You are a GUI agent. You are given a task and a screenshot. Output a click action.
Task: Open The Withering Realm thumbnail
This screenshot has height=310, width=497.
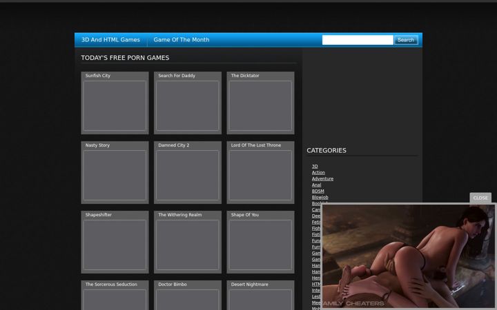point(188,245)
